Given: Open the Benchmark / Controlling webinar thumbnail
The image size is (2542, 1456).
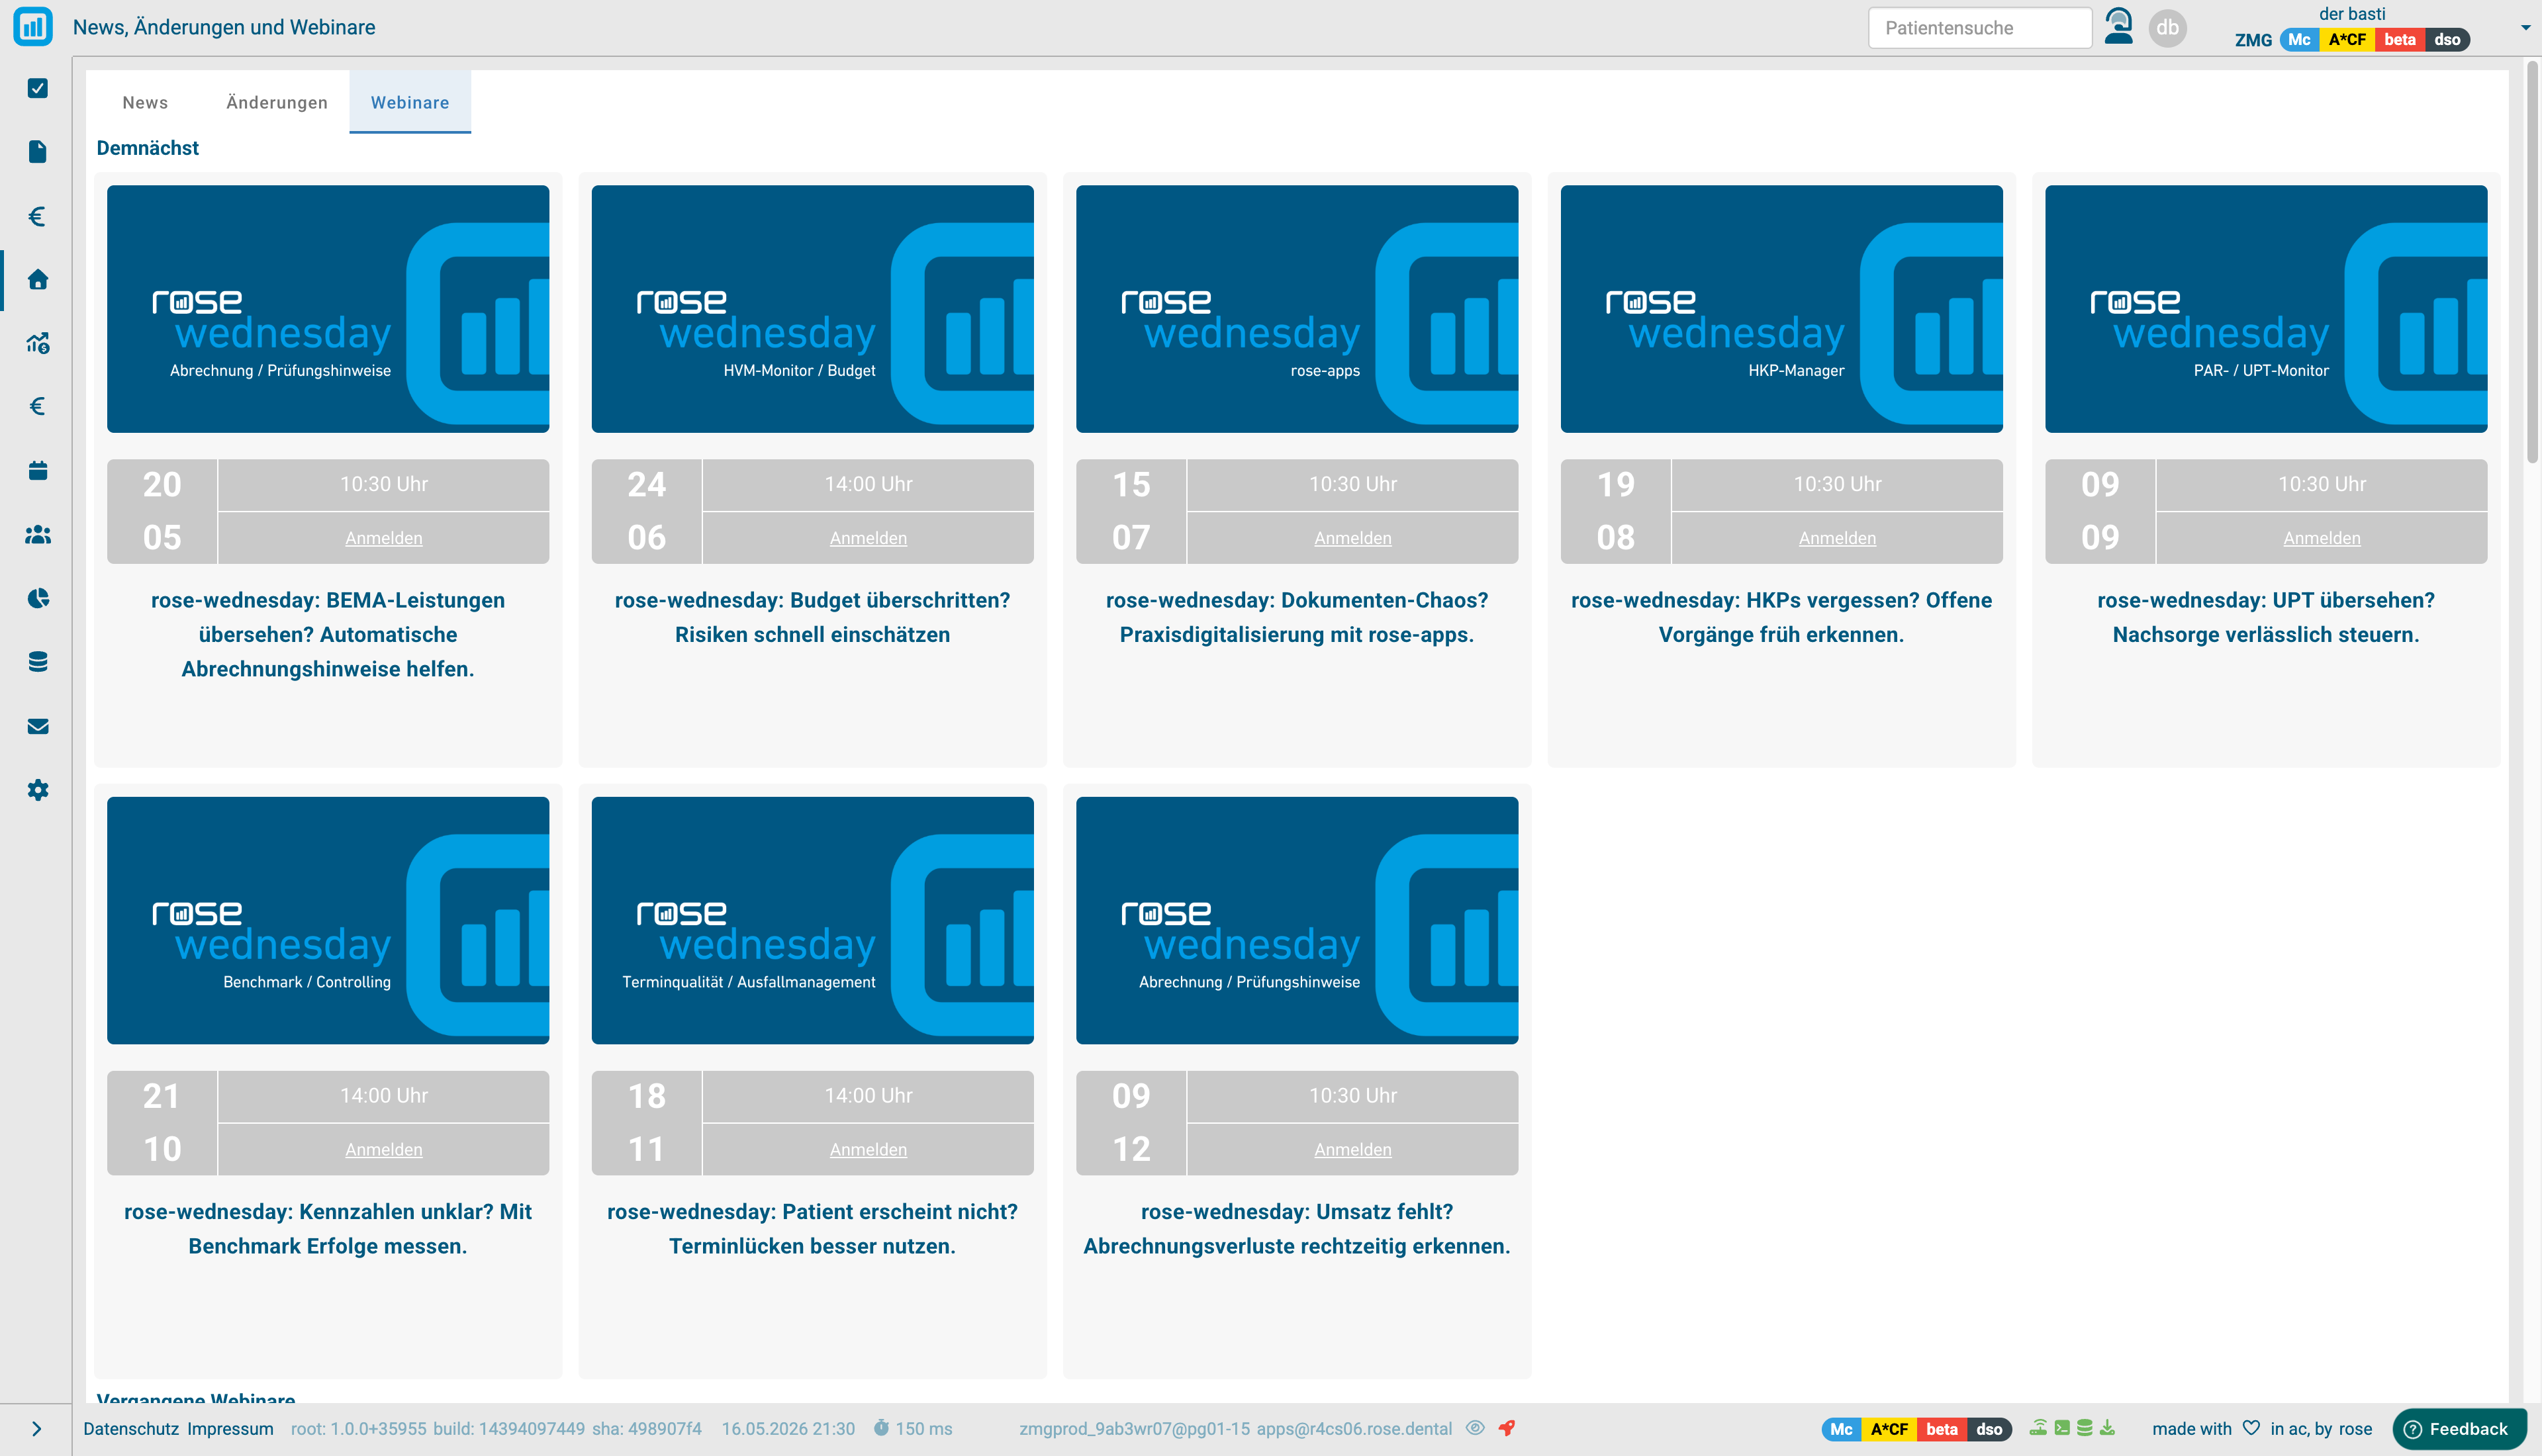Looking at the screenshot, I should pos(328,920).
